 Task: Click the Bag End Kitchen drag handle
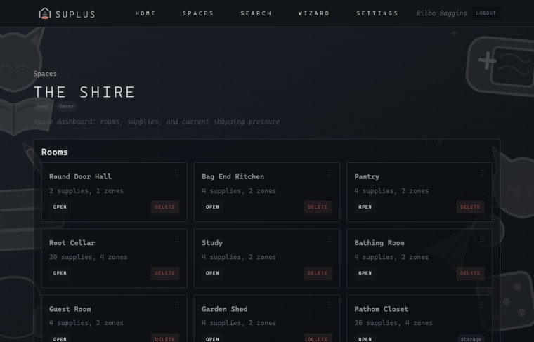pyautogui.click(x=330, y=173)
